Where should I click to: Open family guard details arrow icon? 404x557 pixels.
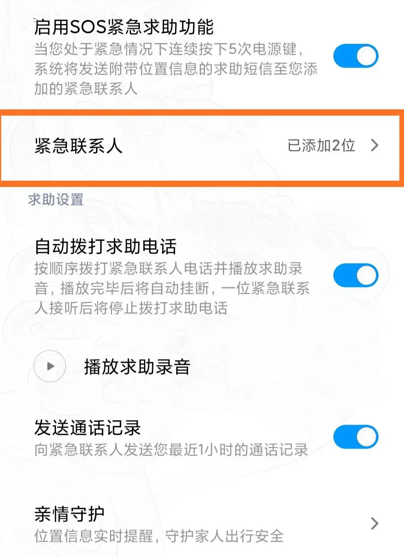374,524
